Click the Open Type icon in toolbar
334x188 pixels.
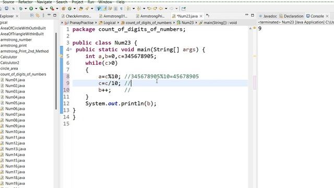pos(81,8)
